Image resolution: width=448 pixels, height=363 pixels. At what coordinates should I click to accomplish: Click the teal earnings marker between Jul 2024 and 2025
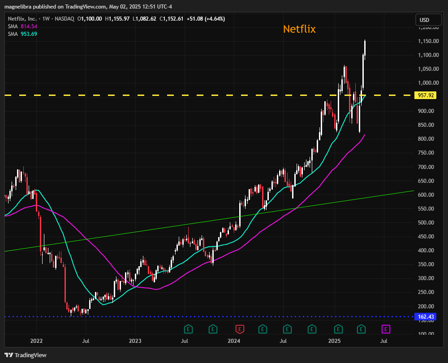pos(312,329)
